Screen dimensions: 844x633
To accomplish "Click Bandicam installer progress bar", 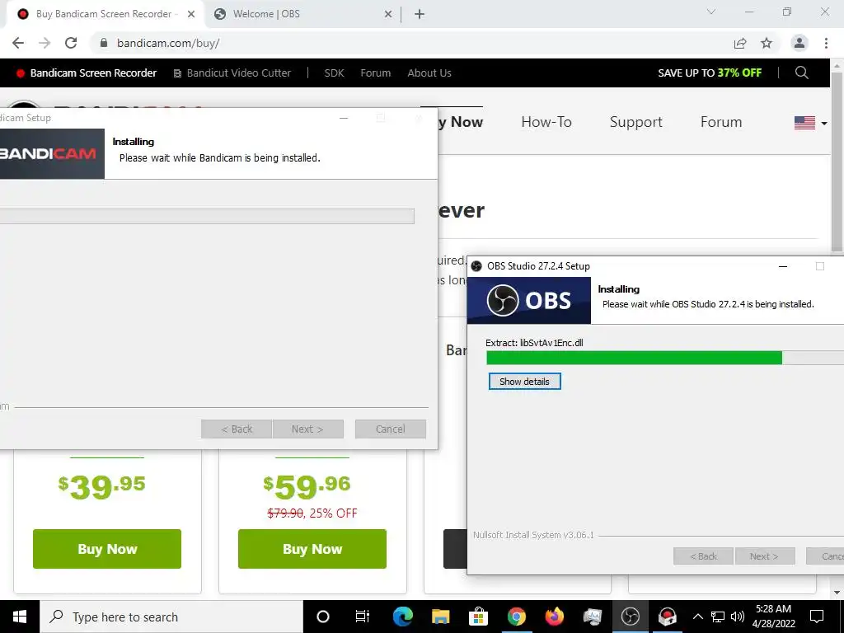I will click(207, 216).
